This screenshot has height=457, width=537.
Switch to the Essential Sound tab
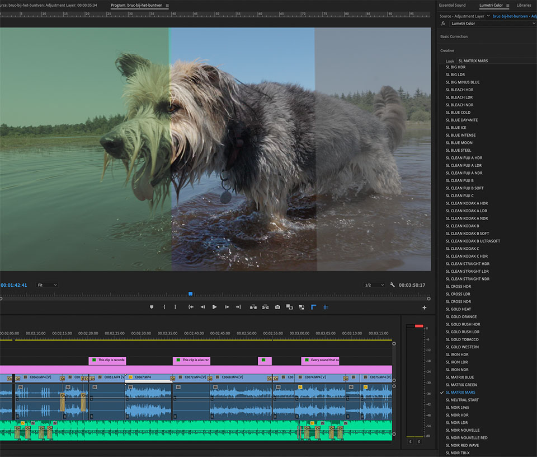coord(452,5)
